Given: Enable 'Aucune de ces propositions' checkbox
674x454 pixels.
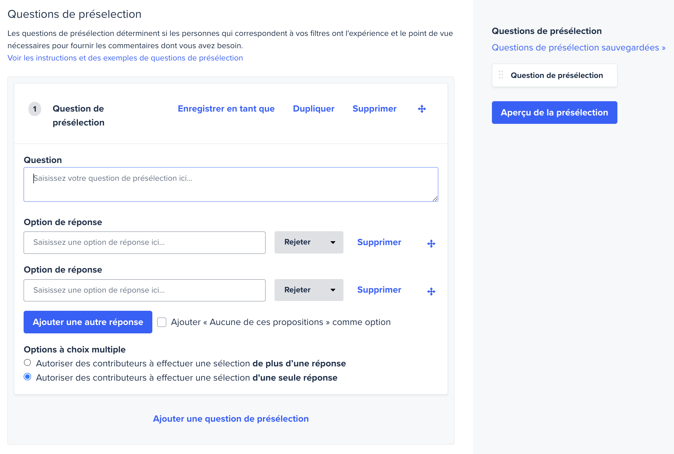Looking at the screenshot, I should [x=162, y=322].
